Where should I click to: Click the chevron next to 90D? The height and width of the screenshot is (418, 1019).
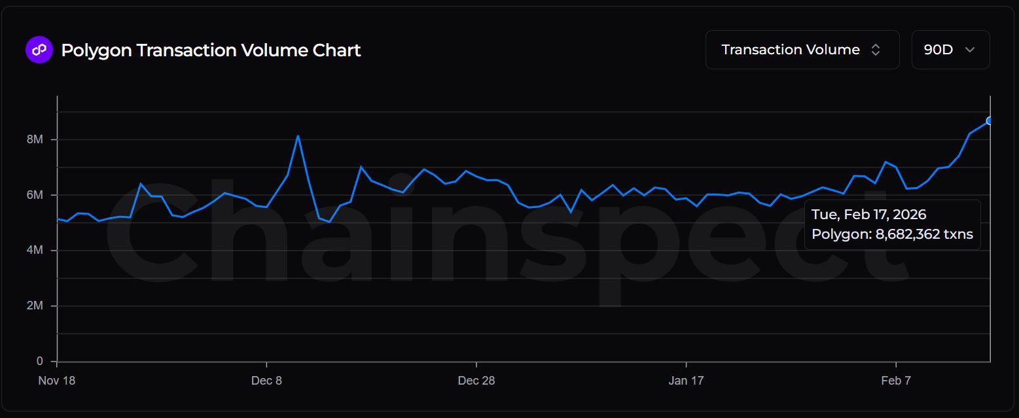click(x=970, y=50)
